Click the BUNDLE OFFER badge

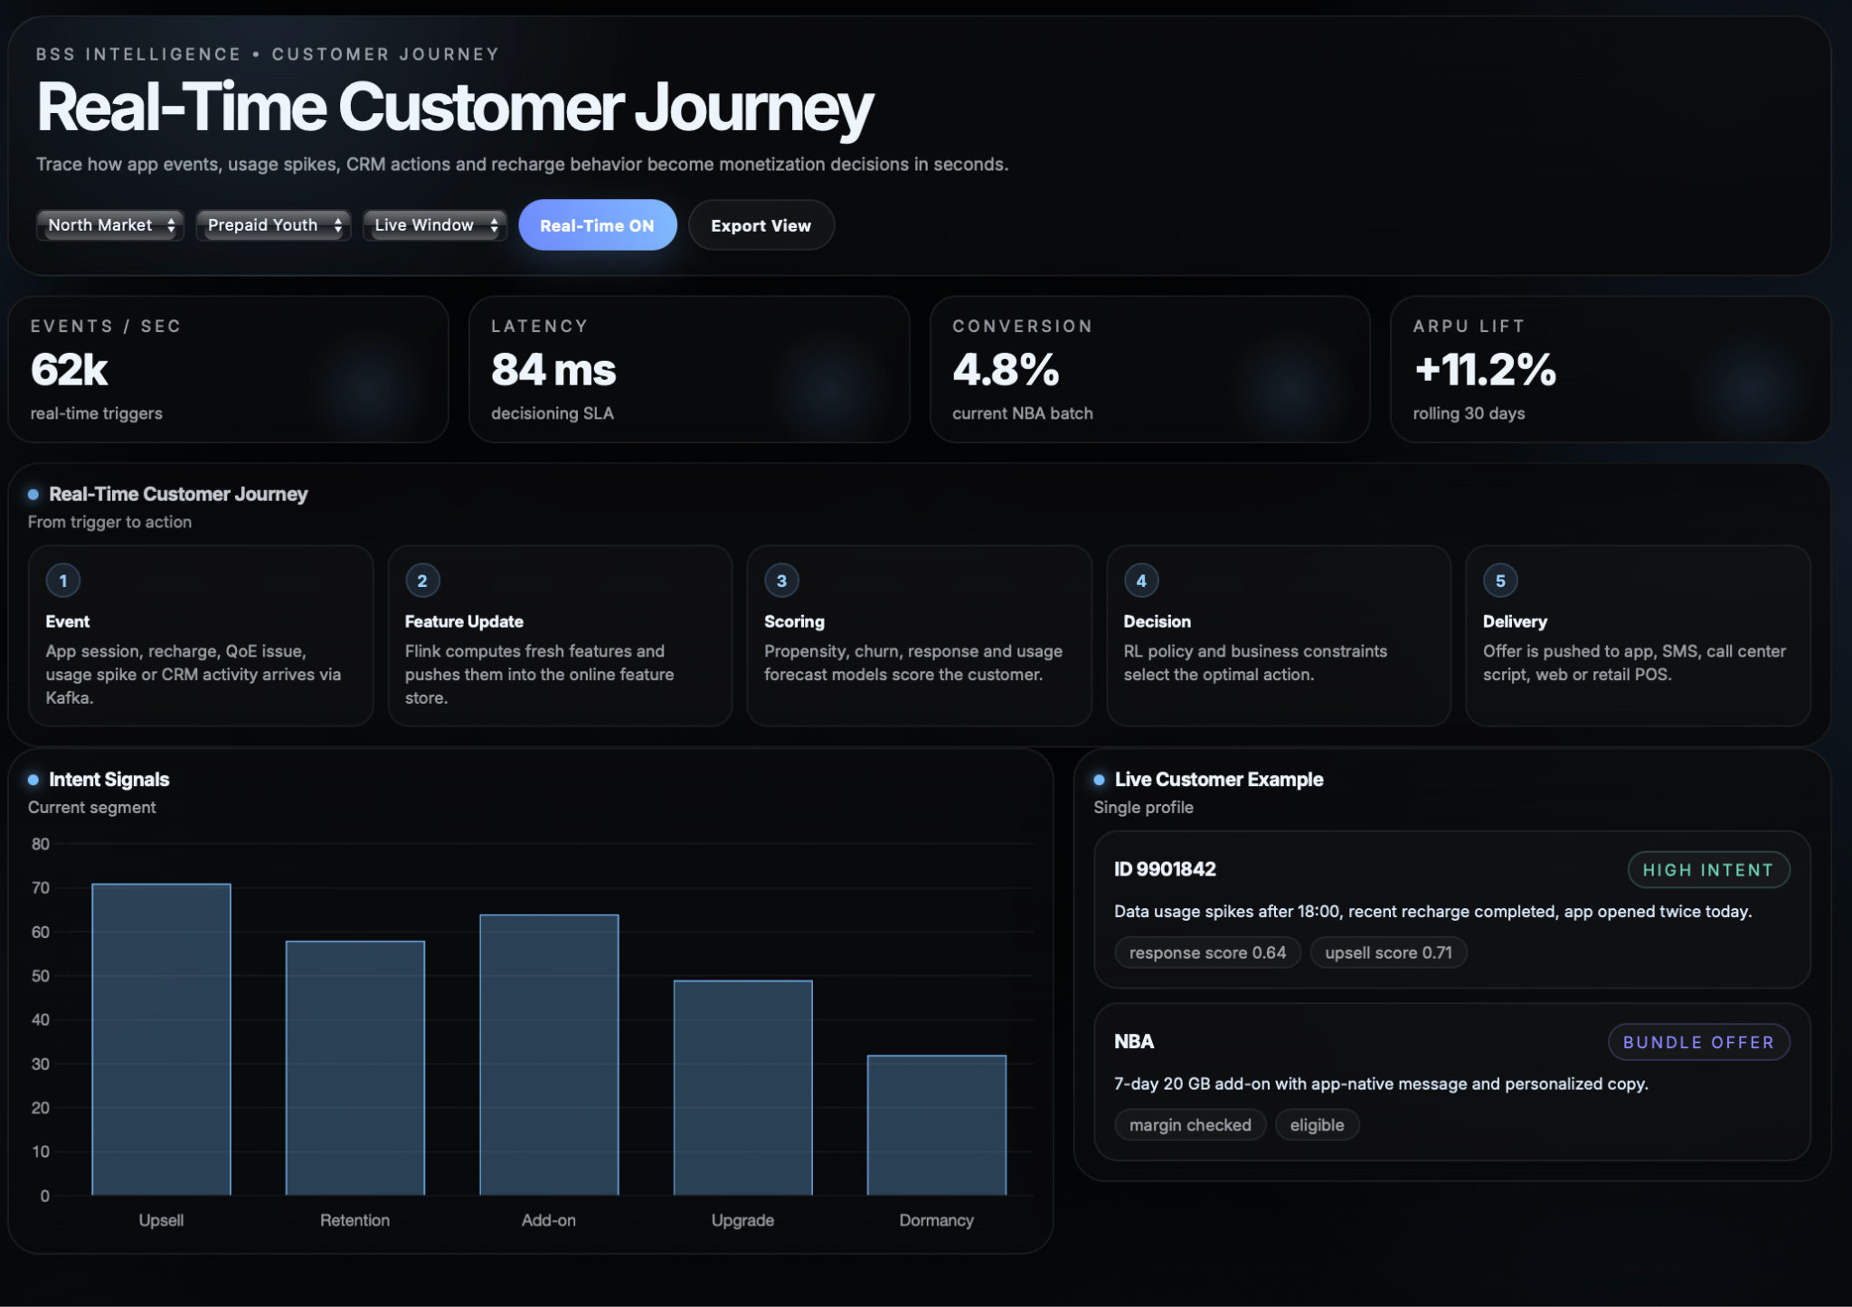click(1697, 1042)
